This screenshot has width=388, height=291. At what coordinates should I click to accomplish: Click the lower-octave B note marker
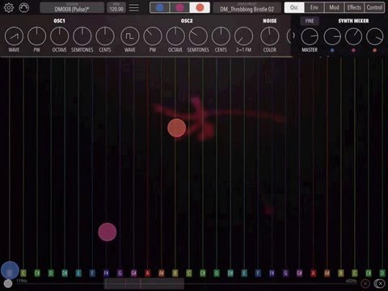tap(175, 273)
